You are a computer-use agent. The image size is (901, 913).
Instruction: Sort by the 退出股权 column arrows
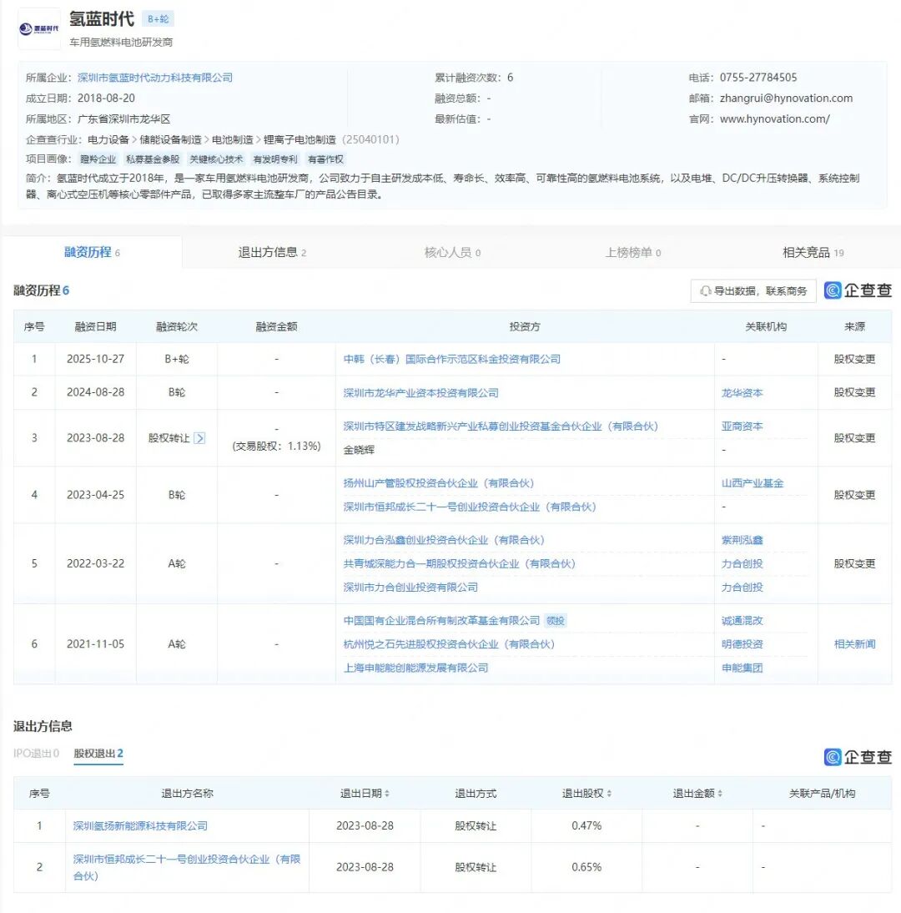[610, 794]
